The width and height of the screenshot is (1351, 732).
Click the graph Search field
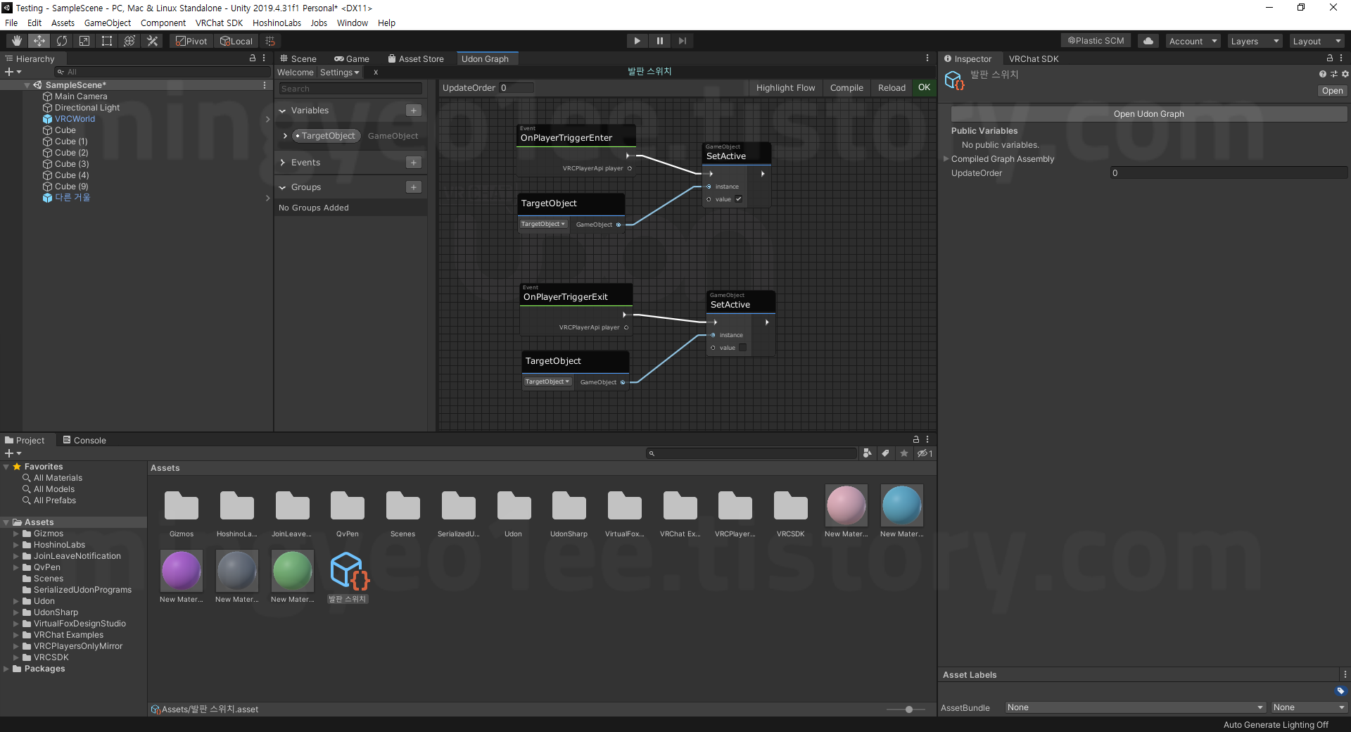click(x=350, y=89)
